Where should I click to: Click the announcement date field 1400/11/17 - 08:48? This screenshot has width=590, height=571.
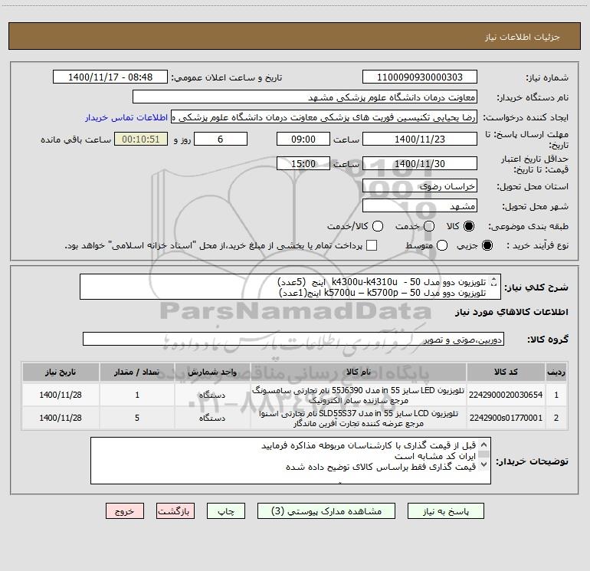click(x=110, y=77)
